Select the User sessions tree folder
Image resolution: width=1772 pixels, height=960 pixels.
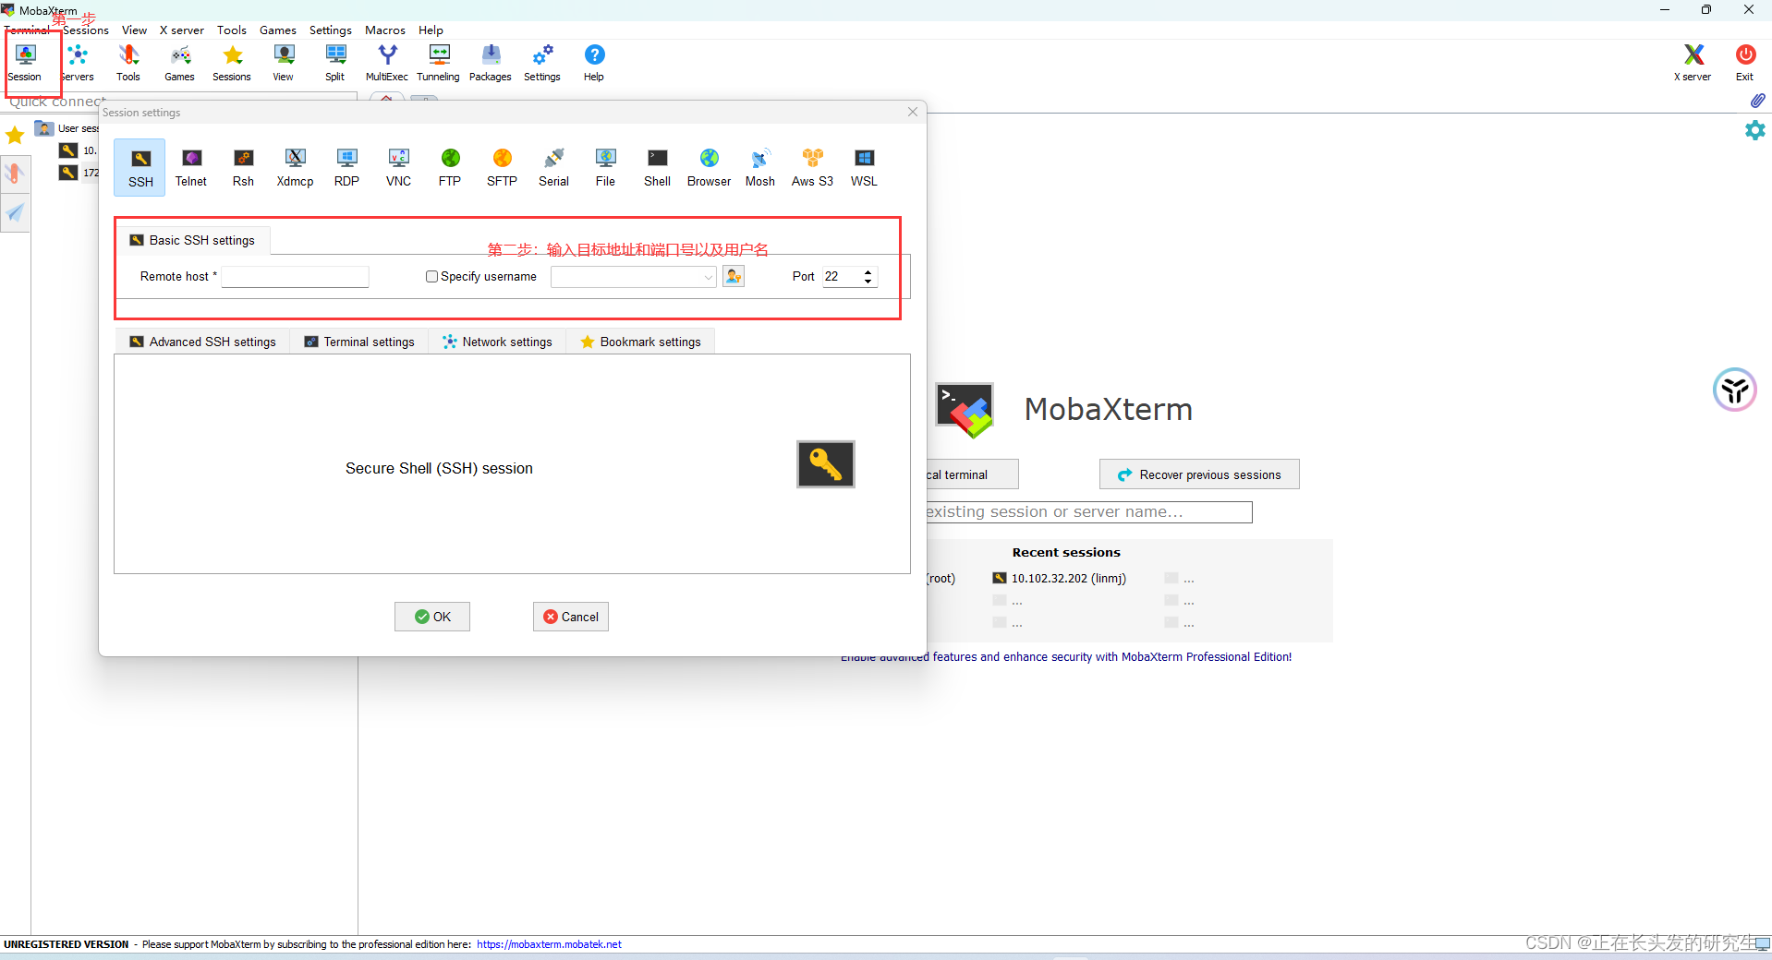pos(67,128)
